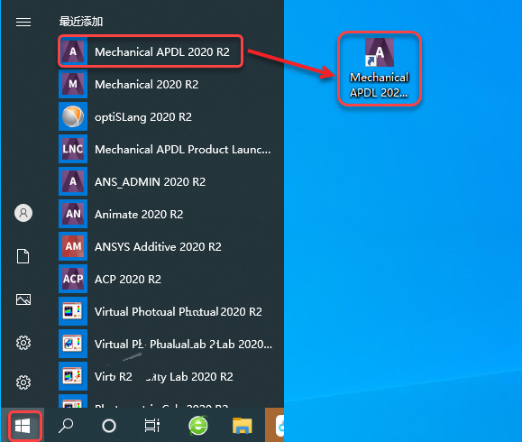The height and width of the screenshot is (442, 522).
Task: Open the Pictures sidebar icon
Action: [23, 299]
